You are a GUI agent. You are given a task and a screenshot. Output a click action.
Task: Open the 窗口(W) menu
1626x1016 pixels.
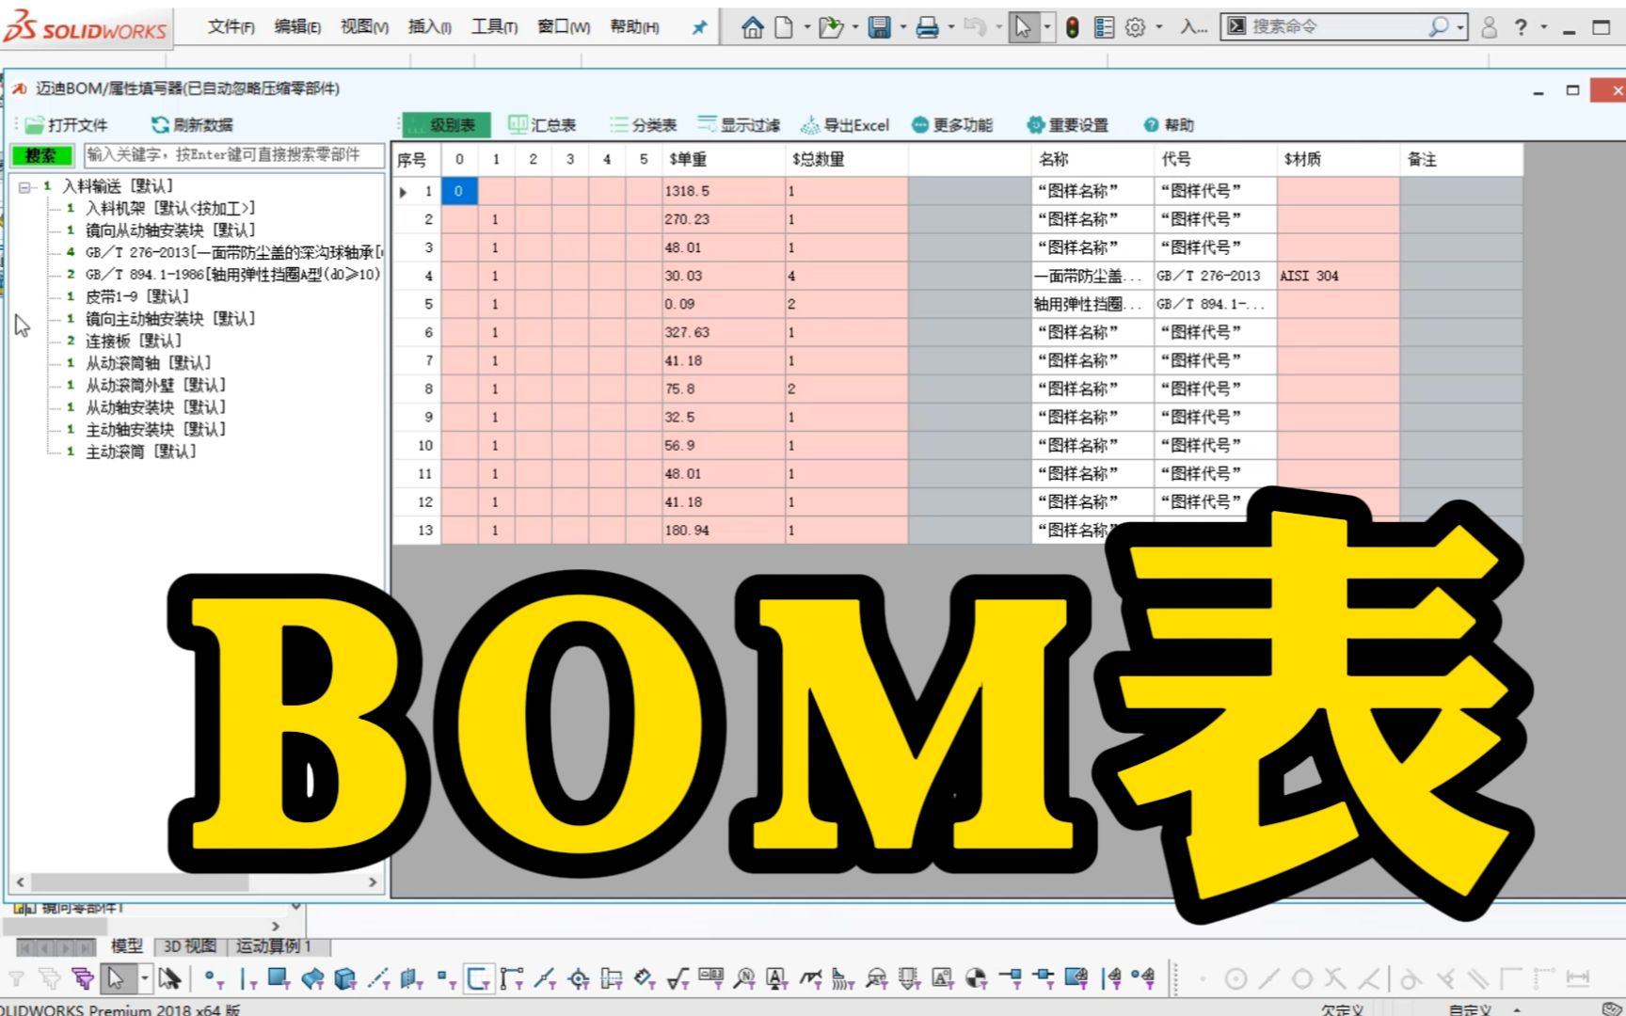[x=563, y=26]
